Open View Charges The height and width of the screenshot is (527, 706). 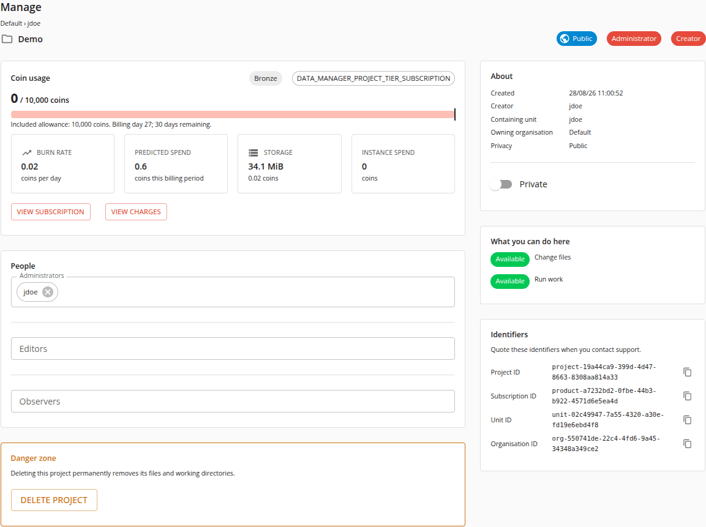click(x=136, y=212)
